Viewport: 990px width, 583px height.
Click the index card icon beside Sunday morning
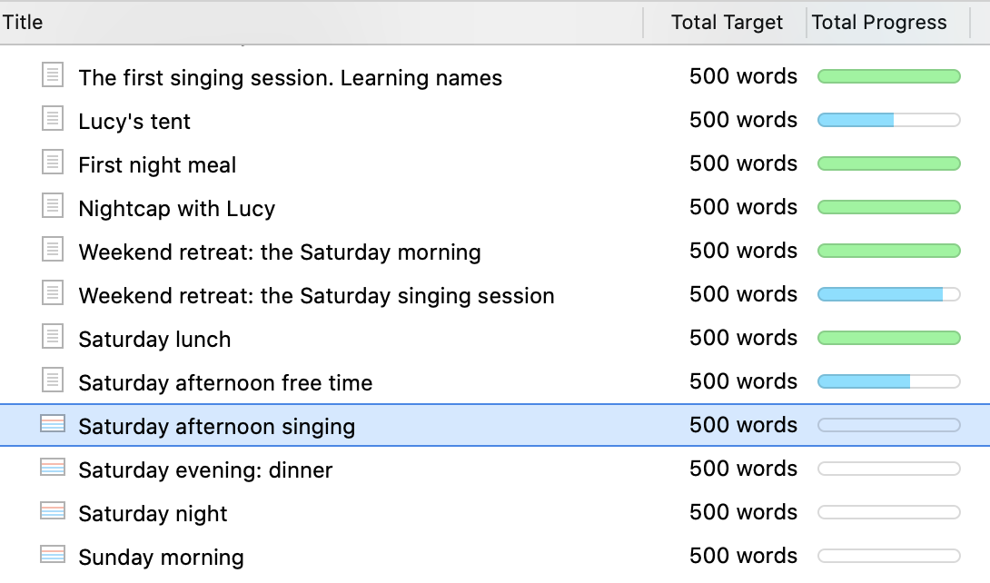53,555
